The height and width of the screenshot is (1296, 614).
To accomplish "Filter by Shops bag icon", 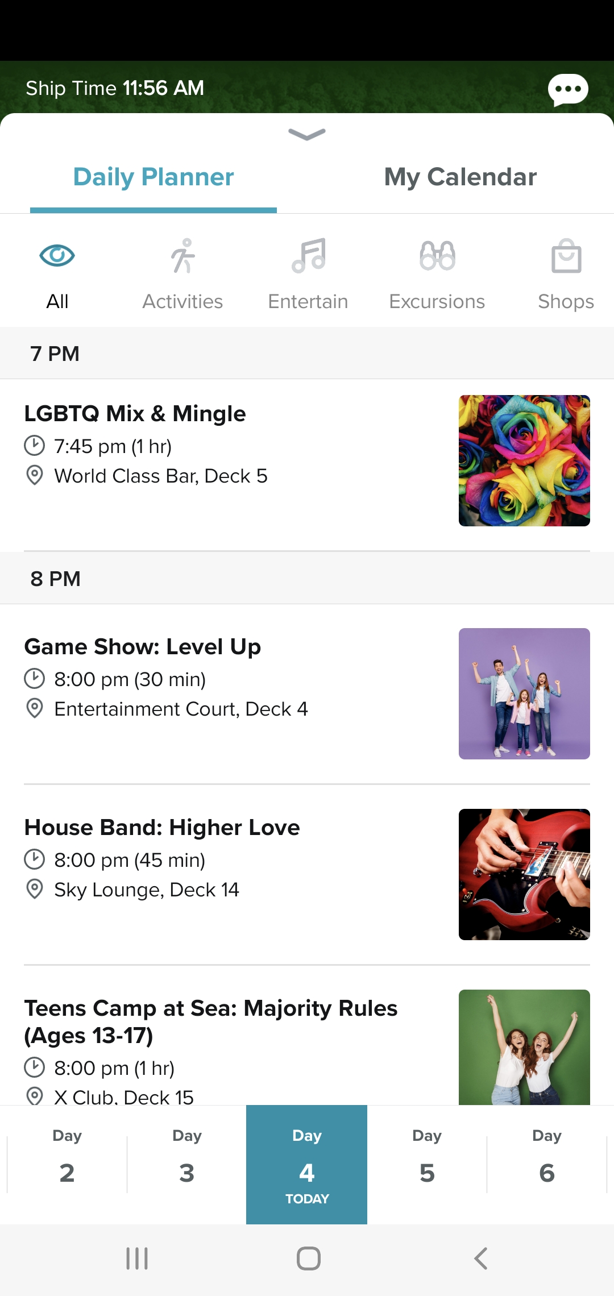I will tap(566, 256).
